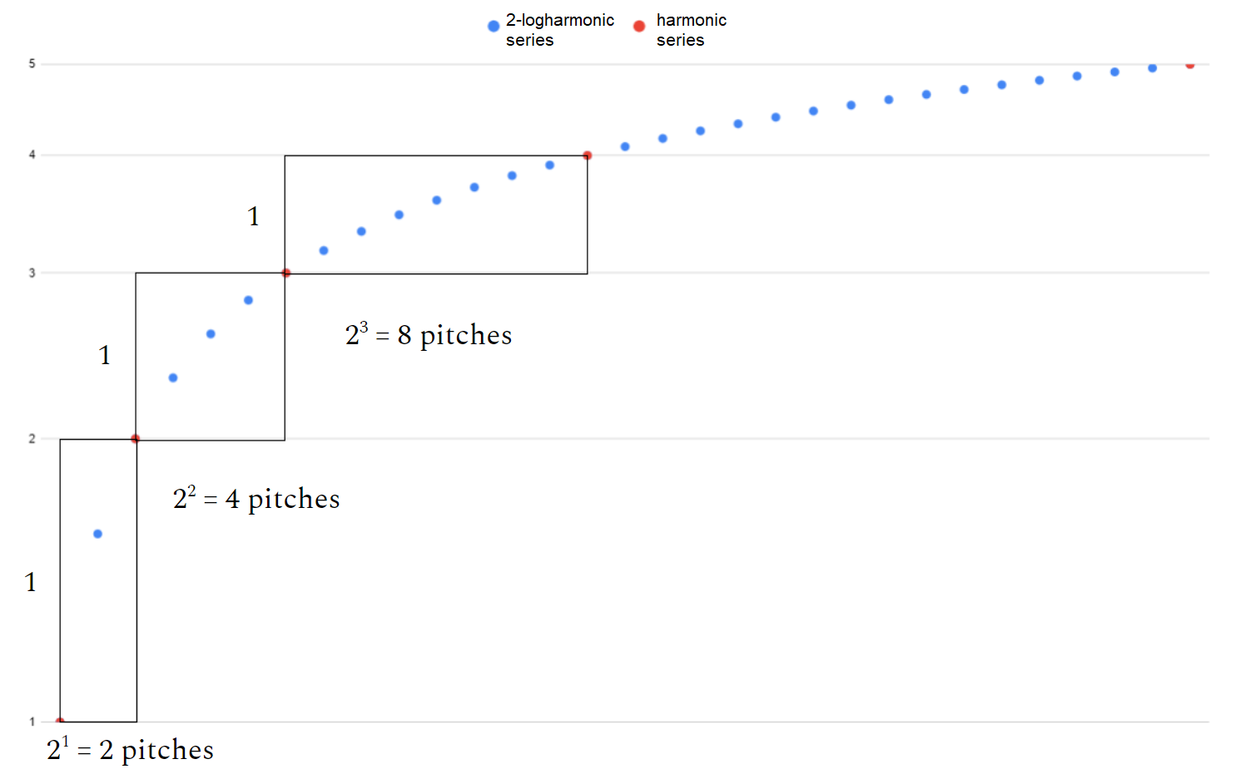Select the '2-logharmonic series' legend label
Image resolution: width=1255 pixels, height=774 pixels.
(x=560, y=30)
